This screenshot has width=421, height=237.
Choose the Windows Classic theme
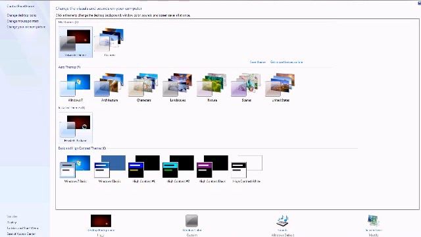[110, 169]
